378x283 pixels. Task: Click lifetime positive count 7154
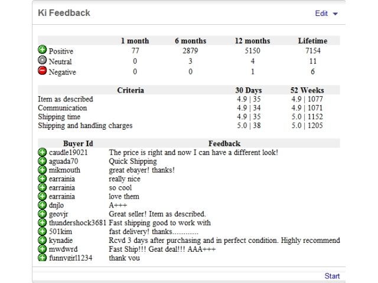[313, 51]
